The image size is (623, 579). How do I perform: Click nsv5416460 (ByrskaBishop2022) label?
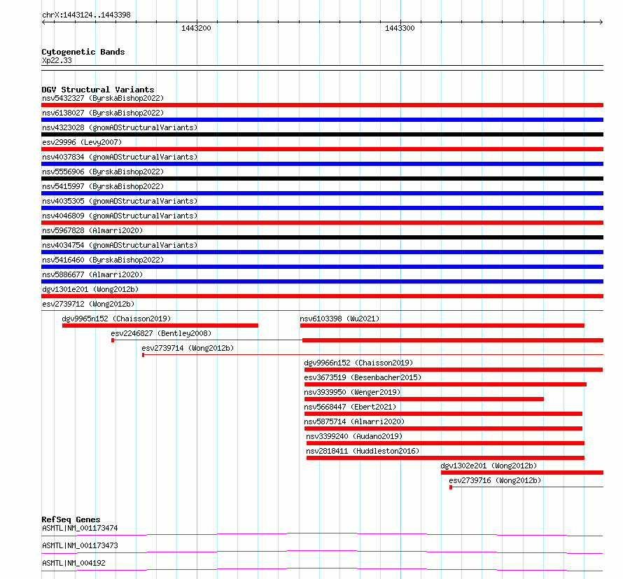[103, 260]
